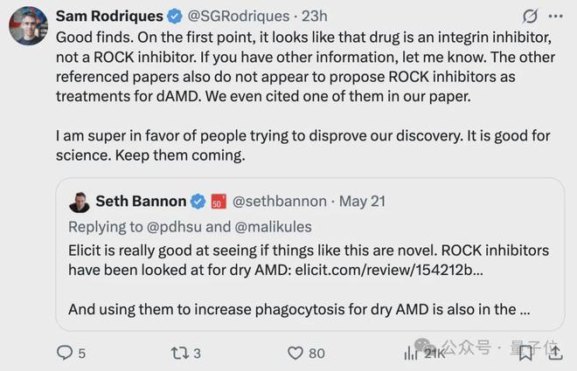
Task: Open Sam Rodrigues' profile picture
Action: pyautogui.click(x=27, y=25)
